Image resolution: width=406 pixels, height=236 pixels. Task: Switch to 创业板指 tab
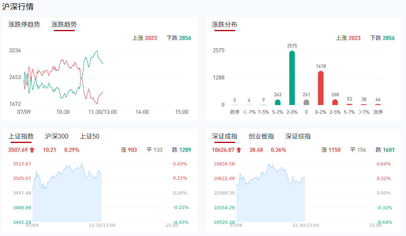(261, 136)
